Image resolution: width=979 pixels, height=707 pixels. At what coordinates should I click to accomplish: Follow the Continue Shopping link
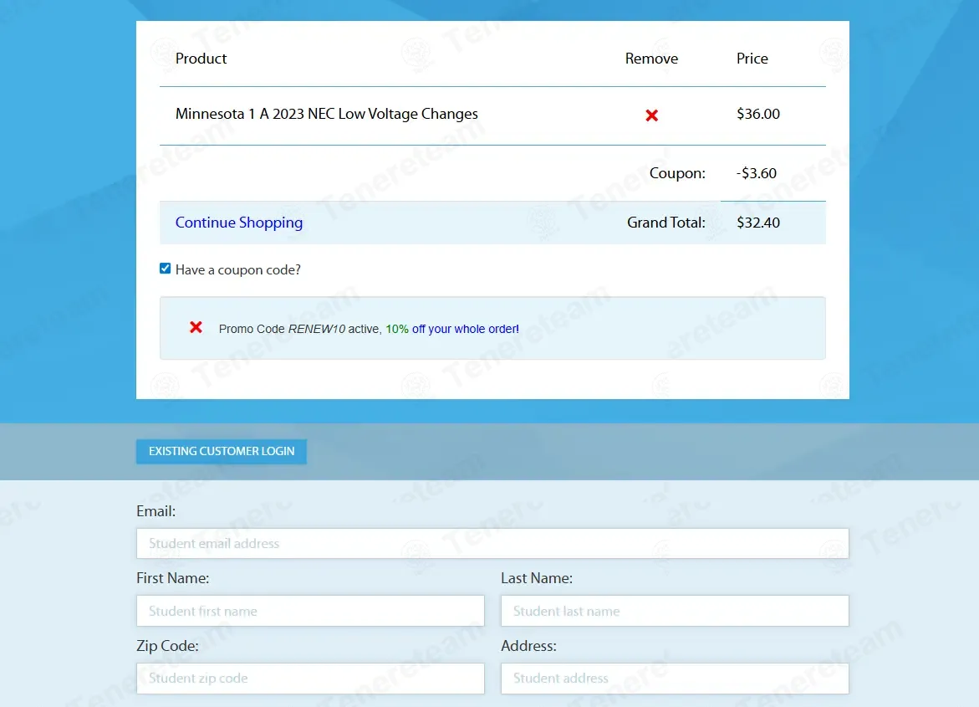coord(238,223)
